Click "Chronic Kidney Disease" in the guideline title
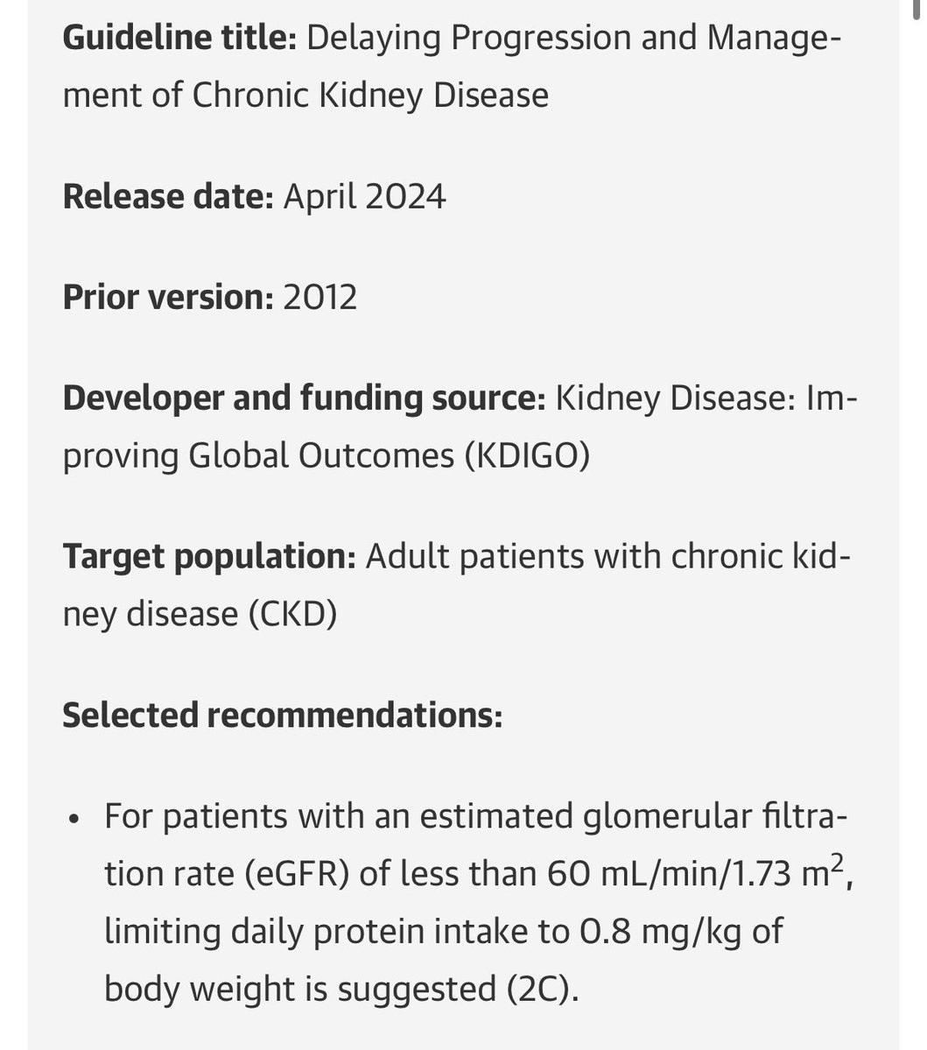Viewport: 927px width, 1050px height. click(369, 95)
